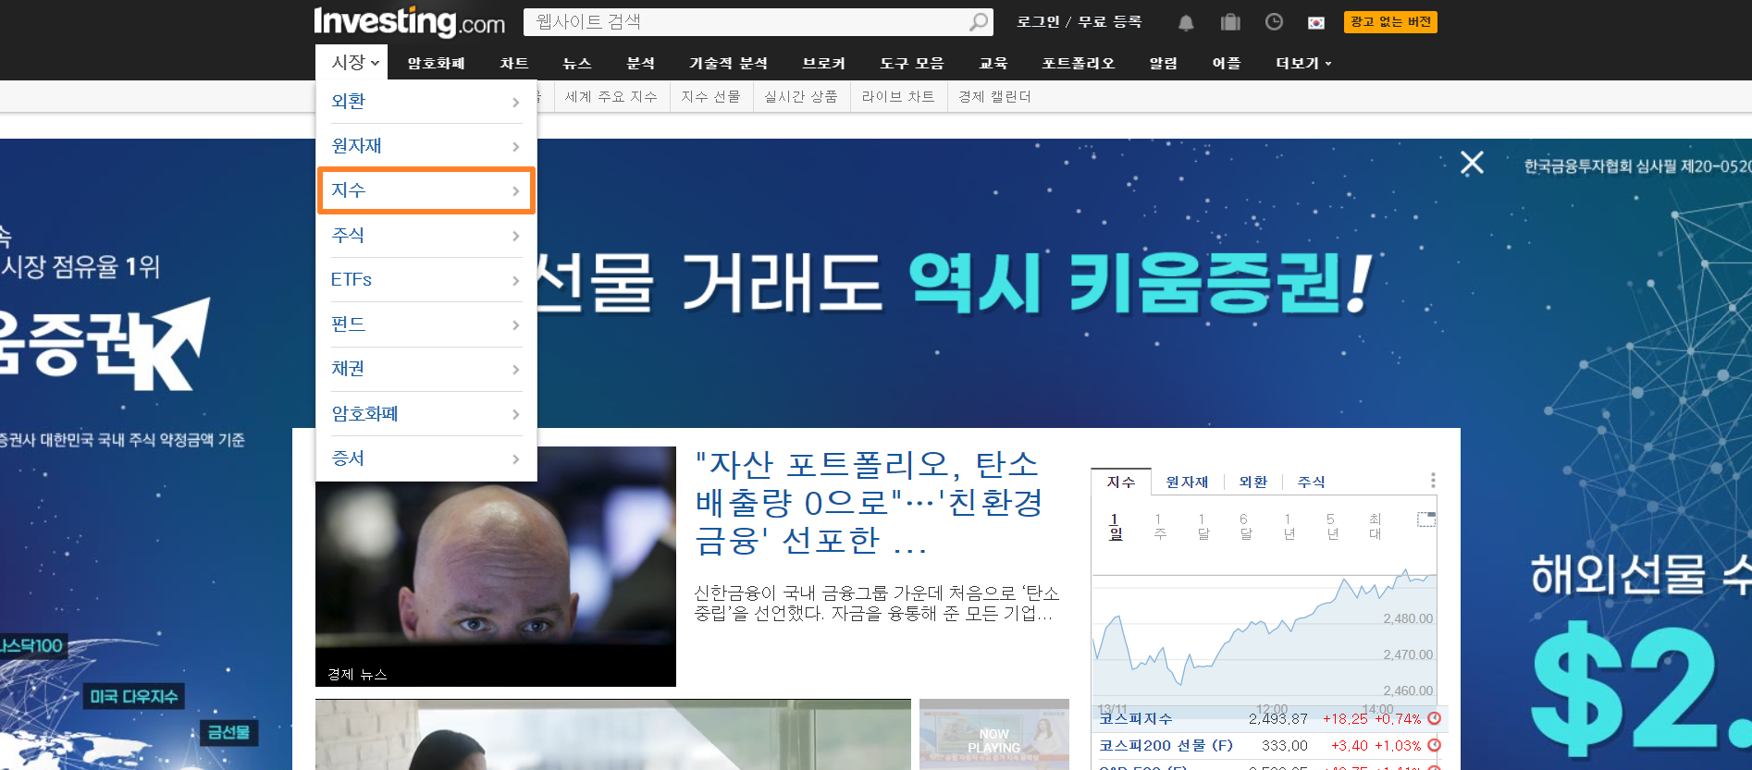Viewport: 1752px width, 770px height.
Task: Select the 1년 chart range
Action: tap(1289, 526)
